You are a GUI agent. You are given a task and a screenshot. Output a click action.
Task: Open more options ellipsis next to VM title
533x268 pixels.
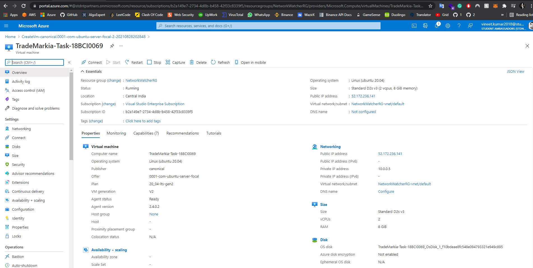121,46
